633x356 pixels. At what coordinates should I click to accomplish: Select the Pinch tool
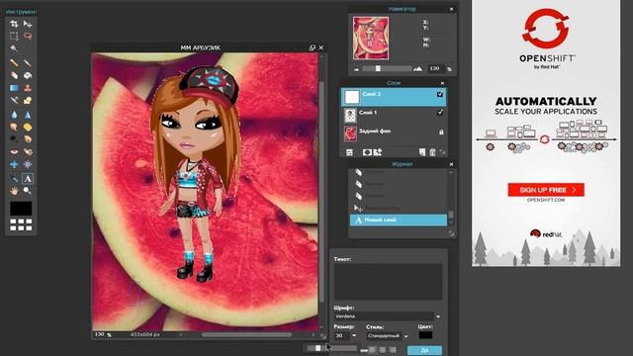[28, 164]
